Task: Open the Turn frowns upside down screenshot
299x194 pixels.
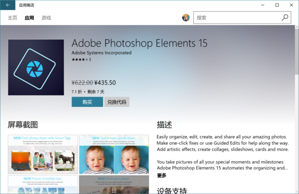Action: point(114,154)
